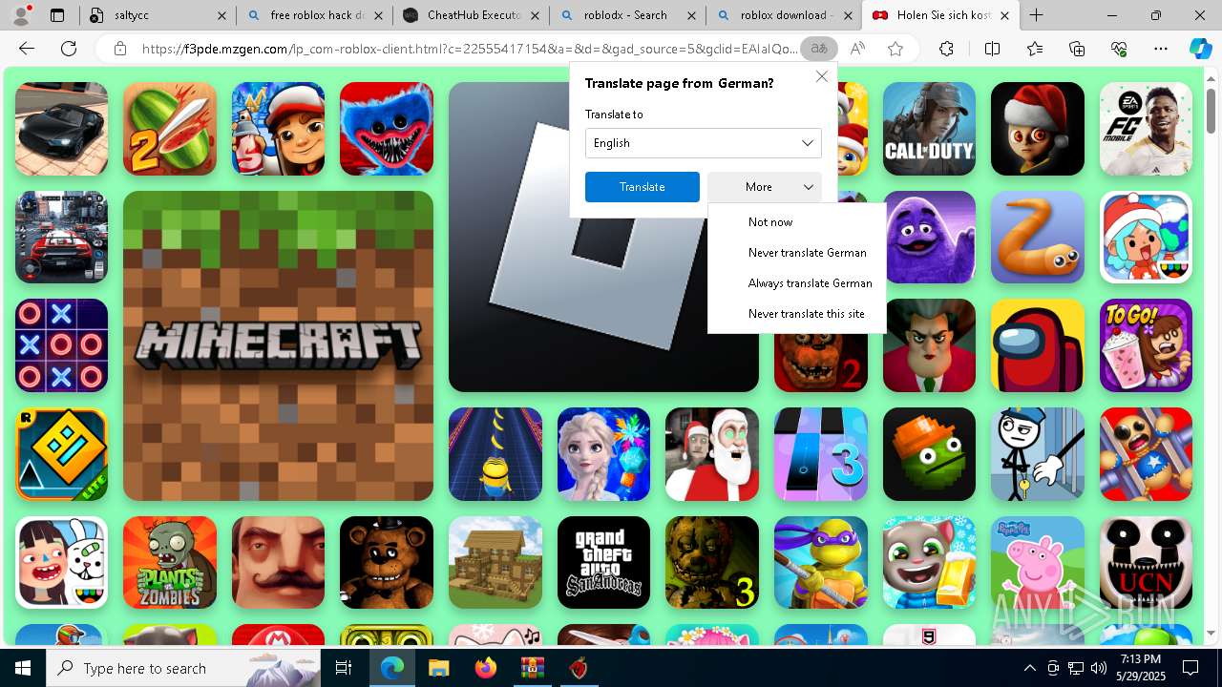Screen dimensions: 1222x687
Task: Open the Copilot sidebar
Action: pos(1200,49)
